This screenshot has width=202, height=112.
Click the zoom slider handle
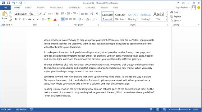(179, 110)
